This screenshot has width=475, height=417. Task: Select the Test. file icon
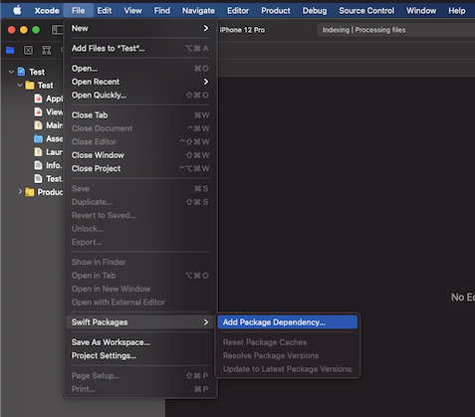pos(38,179)
